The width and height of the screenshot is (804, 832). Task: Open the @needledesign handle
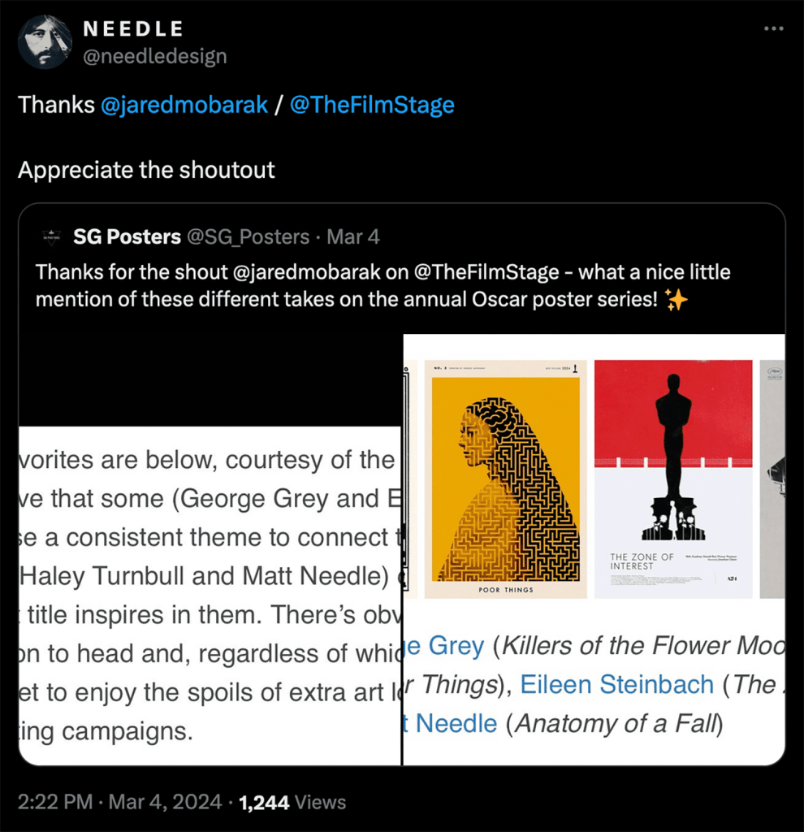[155, 56]
